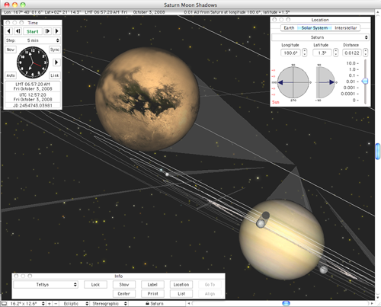Click the screen icon in status bar

4,303
